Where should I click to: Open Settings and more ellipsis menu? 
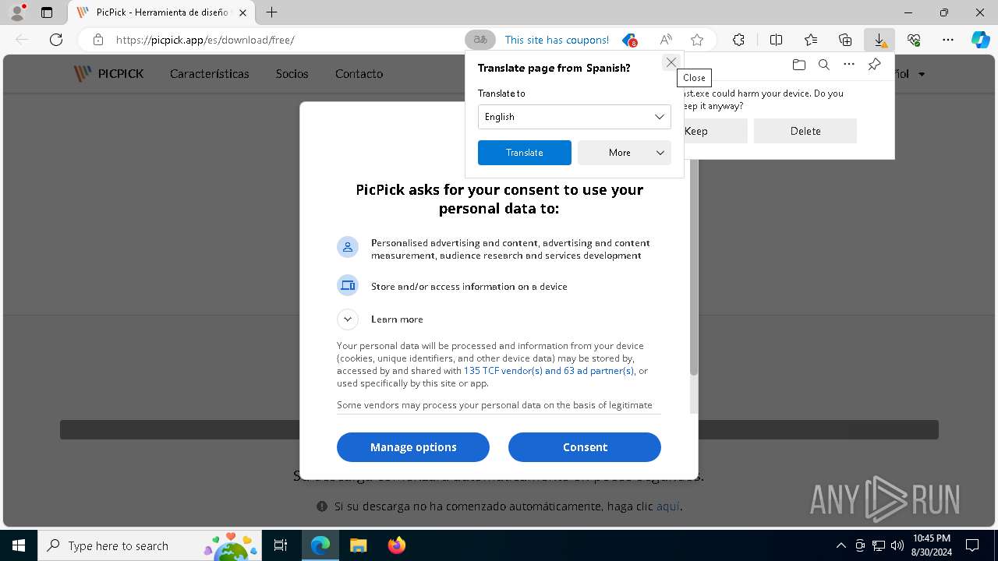tap(948, 40)
